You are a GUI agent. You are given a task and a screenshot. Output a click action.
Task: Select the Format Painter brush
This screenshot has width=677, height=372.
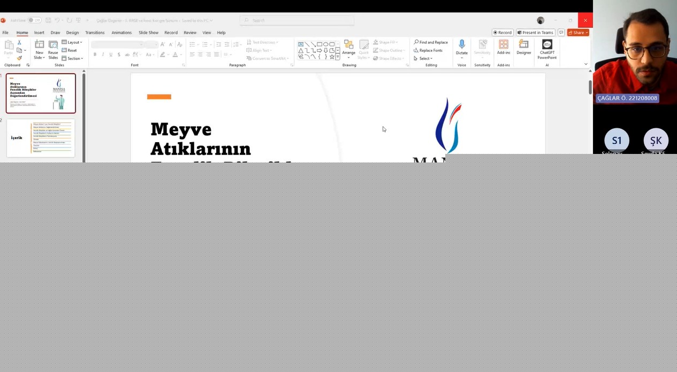click(19, 58)
